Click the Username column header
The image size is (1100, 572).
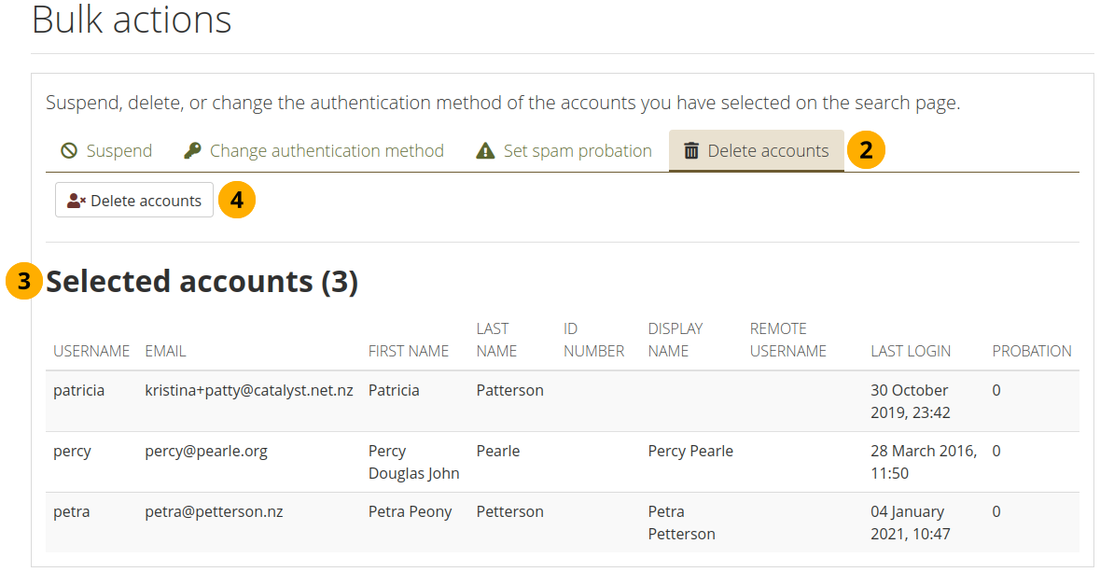click(91, 352)
